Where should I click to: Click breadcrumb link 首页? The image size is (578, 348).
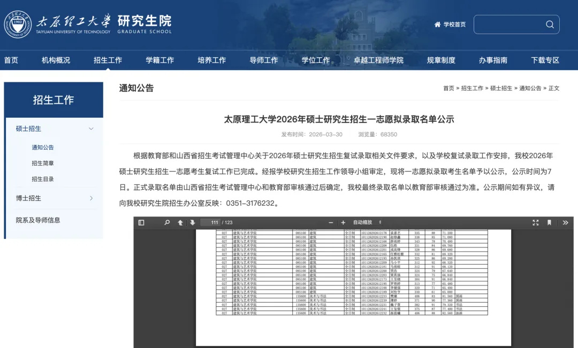[x=448, y=88]
